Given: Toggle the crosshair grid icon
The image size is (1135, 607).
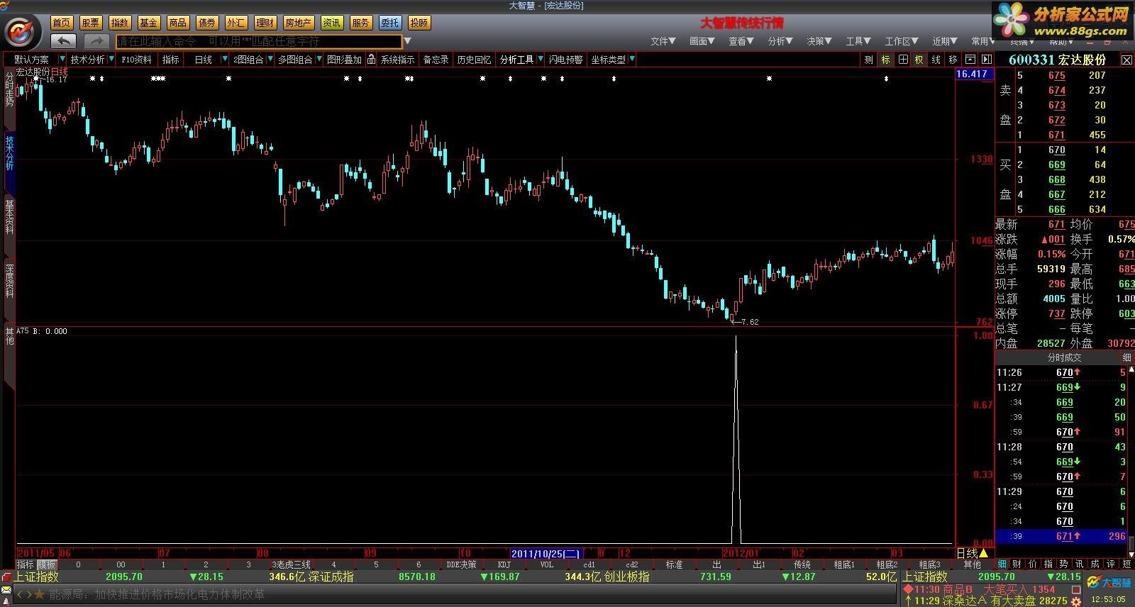Looking at the screenshot, I should point(903,60).
